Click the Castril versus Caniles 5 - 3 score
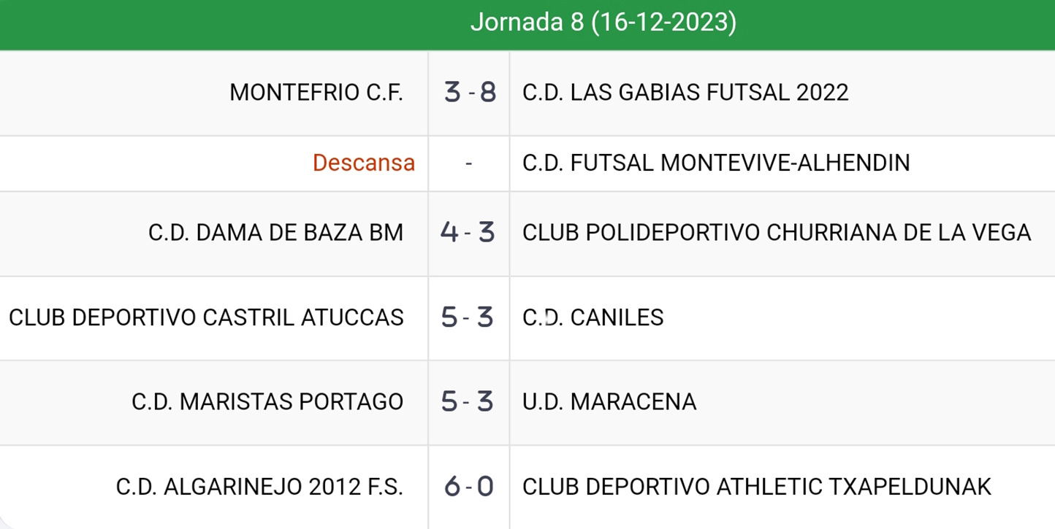Viewport: 1055px width, 529px height. [x=468, y=317]
